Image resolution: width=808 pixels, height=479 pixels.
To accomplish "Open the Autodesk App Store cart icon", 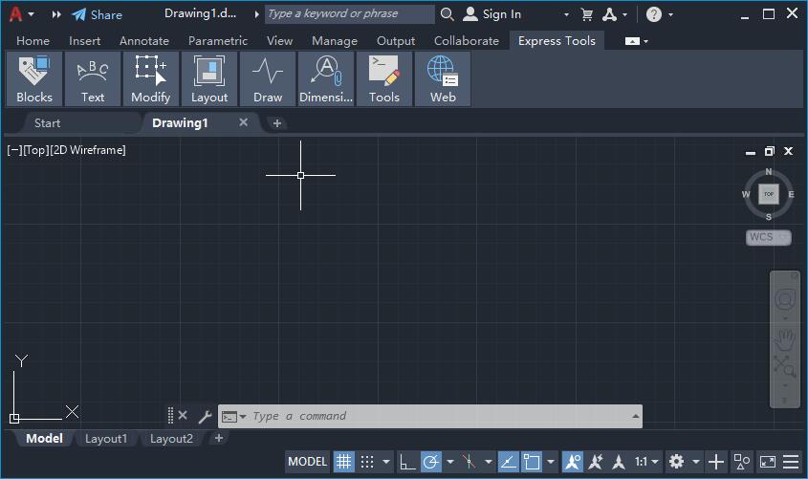I will click(587, 14).
